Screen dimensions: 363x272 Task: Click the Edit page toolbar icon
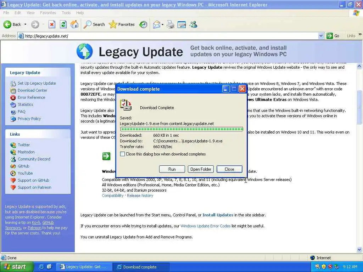tap(182, 24)
